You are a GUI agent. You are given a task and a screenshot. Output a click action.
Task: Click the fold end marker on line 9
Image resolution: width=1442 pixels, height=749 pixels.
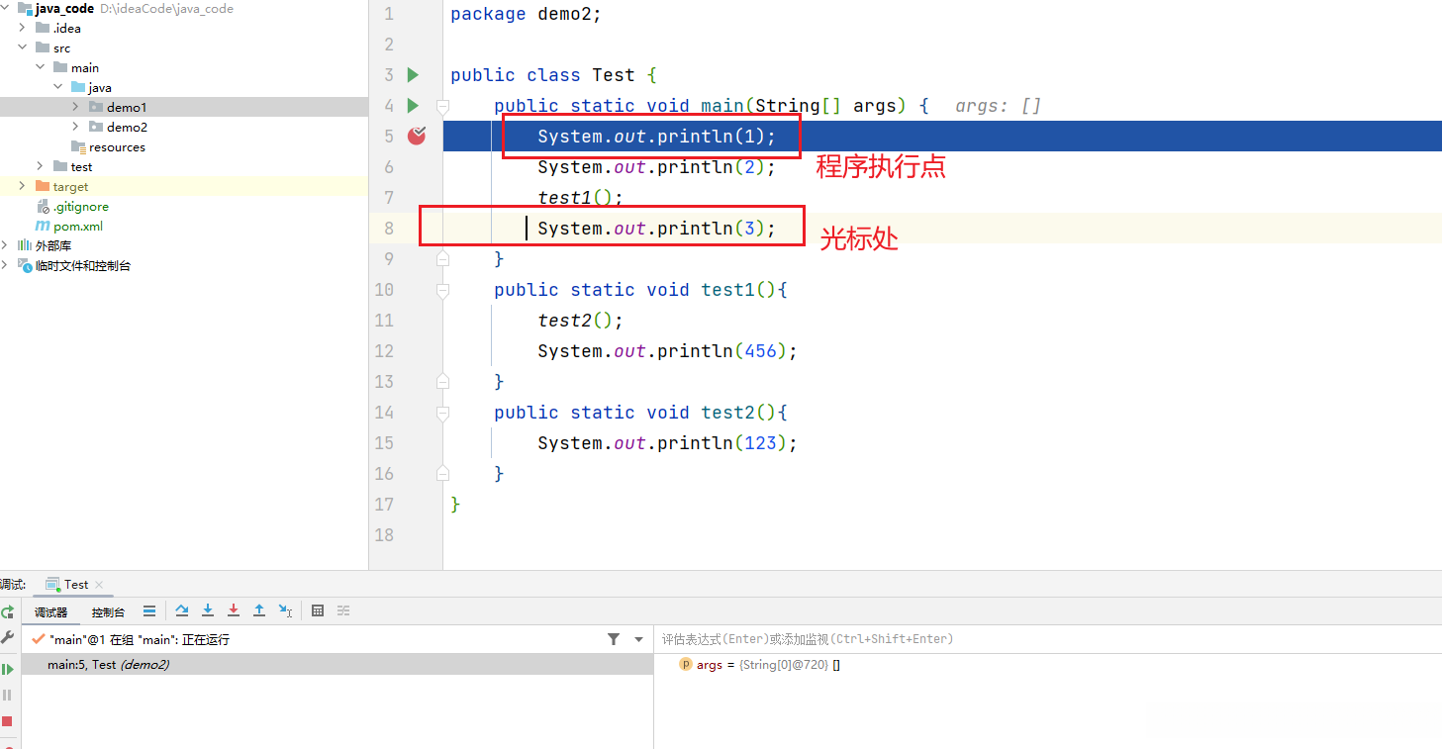click(x=442, y=258)
